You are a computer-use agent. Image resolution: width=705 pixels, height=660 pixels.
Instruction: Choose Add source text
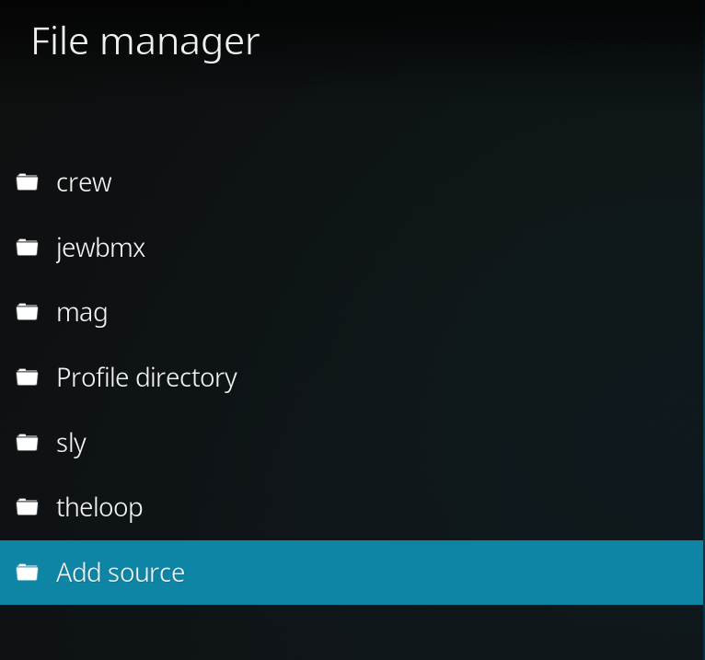(121, 573)
